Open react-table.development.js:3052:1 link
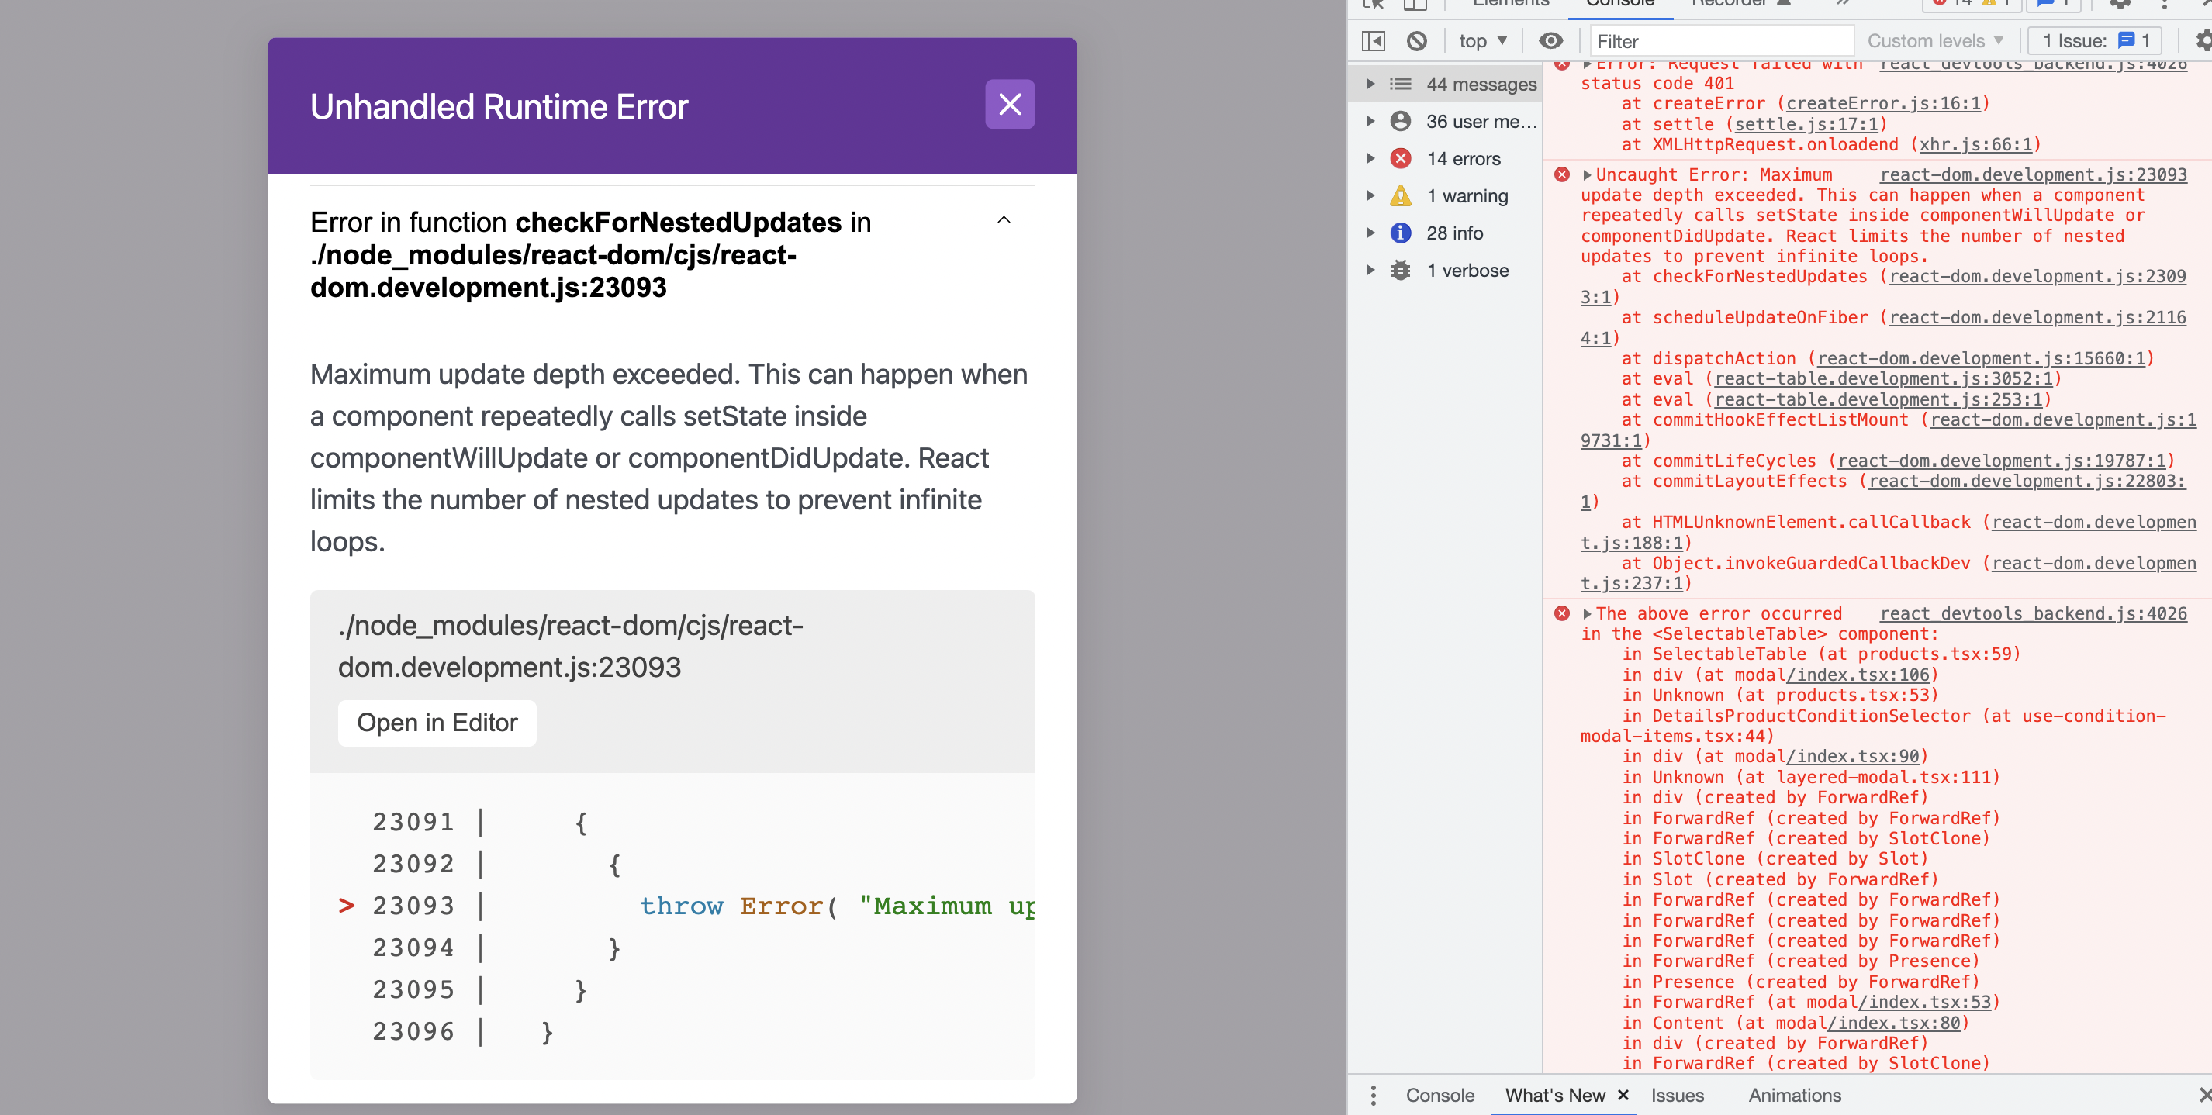Image resolution: width=2212 pixels, height=1115 pixels. 1882,378
